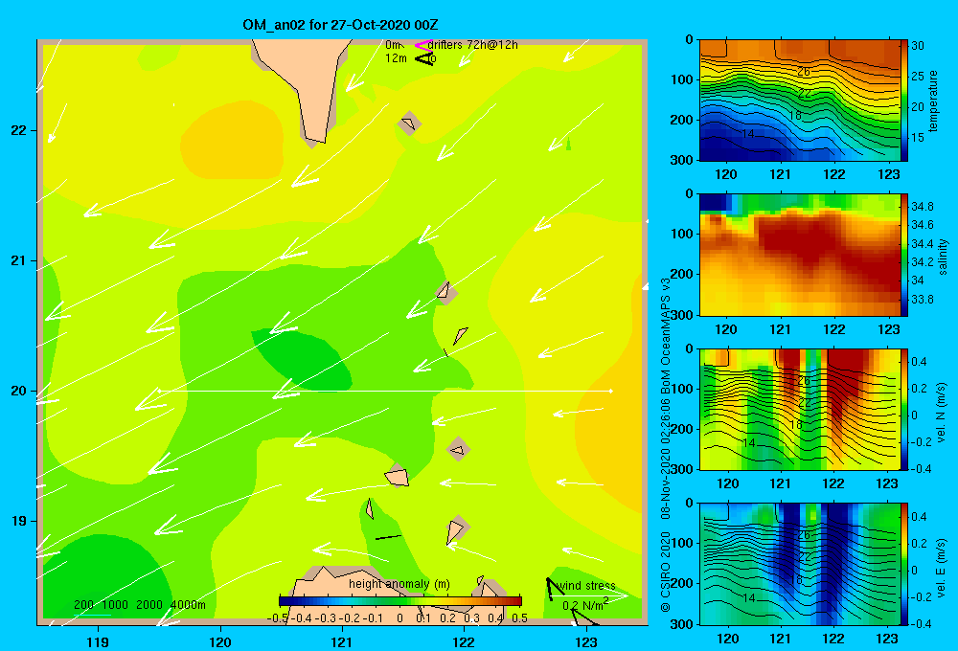Screen dimensions: 958x651
Task: Click the 'vel. N (m/s)' axis label
Action: point(942,413)
